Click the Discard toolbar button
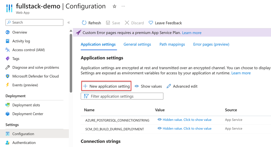 tap(134, 23)
